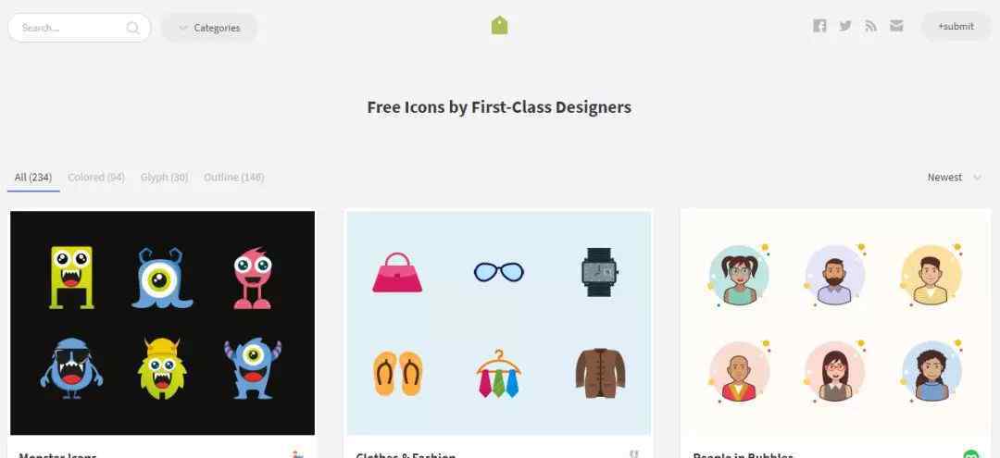Open the Facebook page icon

819,26
